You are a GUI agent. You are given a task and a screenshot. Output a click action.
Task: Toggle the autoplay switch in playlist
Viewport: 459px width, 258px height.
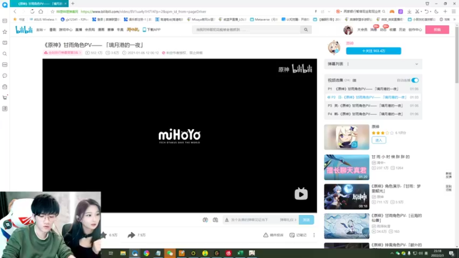coord(415,80)
